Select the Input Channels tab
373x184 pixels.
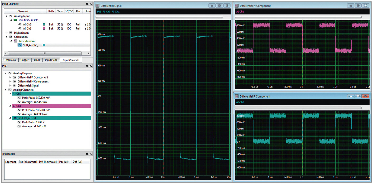(x=71, y=60)
